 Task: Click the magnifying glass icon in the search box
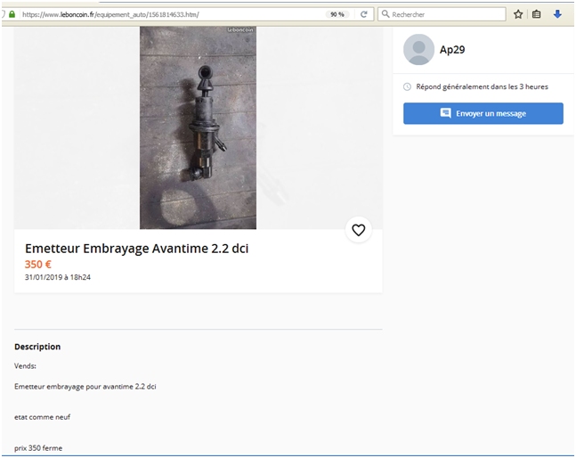(385, 14)
